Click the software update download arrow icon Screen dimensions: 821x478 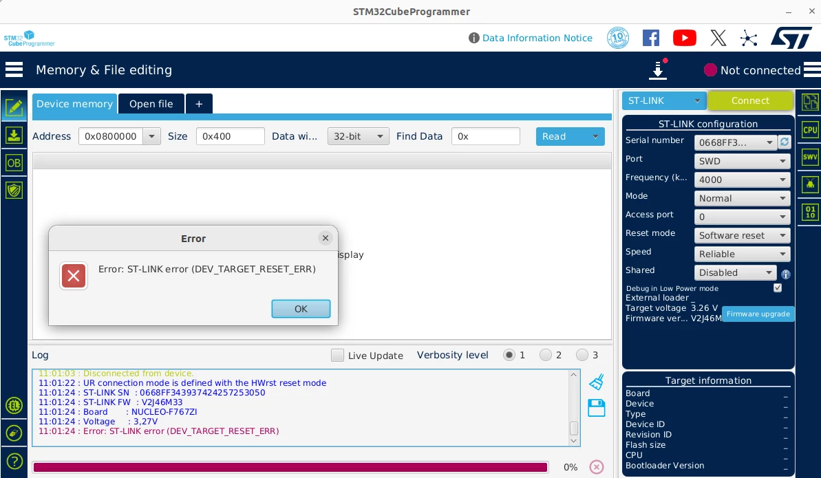pyautogui.click(x=658, y=70)
